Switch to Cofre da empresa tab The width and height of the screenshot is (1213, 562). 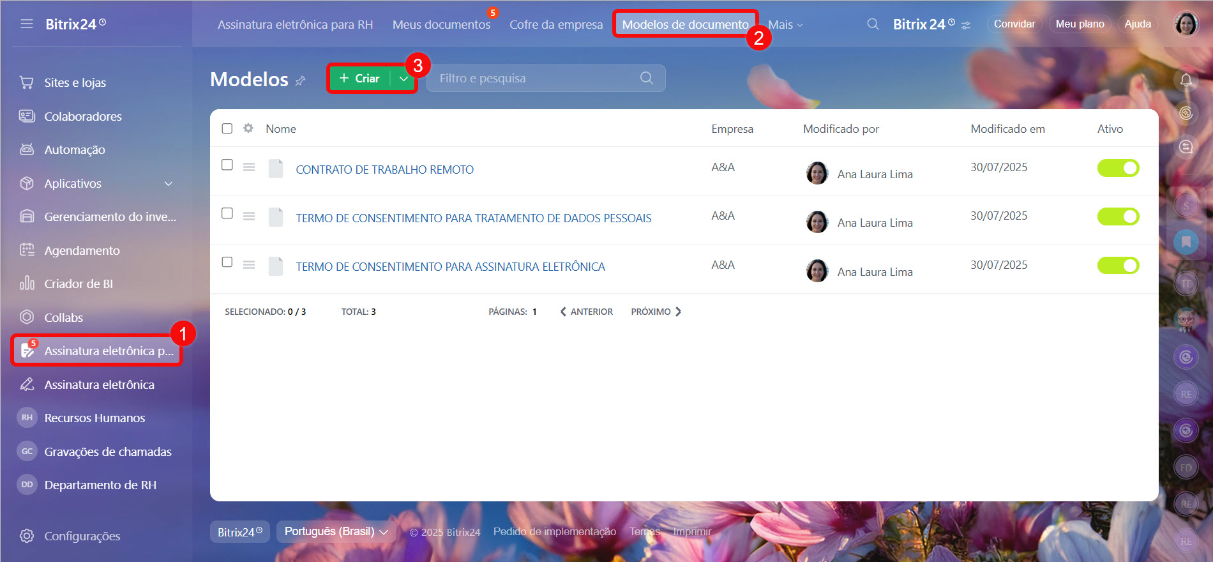(x=556, y=24)
